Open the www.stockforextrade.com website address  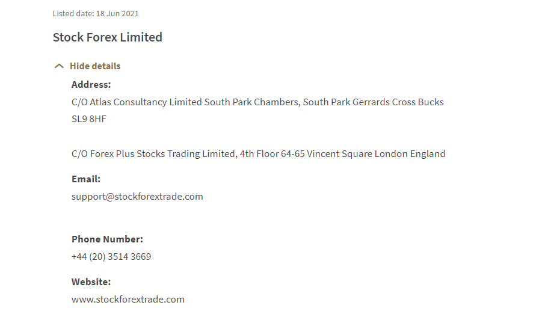click(x=128, y=299)
